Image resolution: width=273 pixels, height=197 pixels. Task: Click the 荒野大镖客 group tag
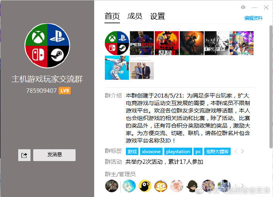217,152
